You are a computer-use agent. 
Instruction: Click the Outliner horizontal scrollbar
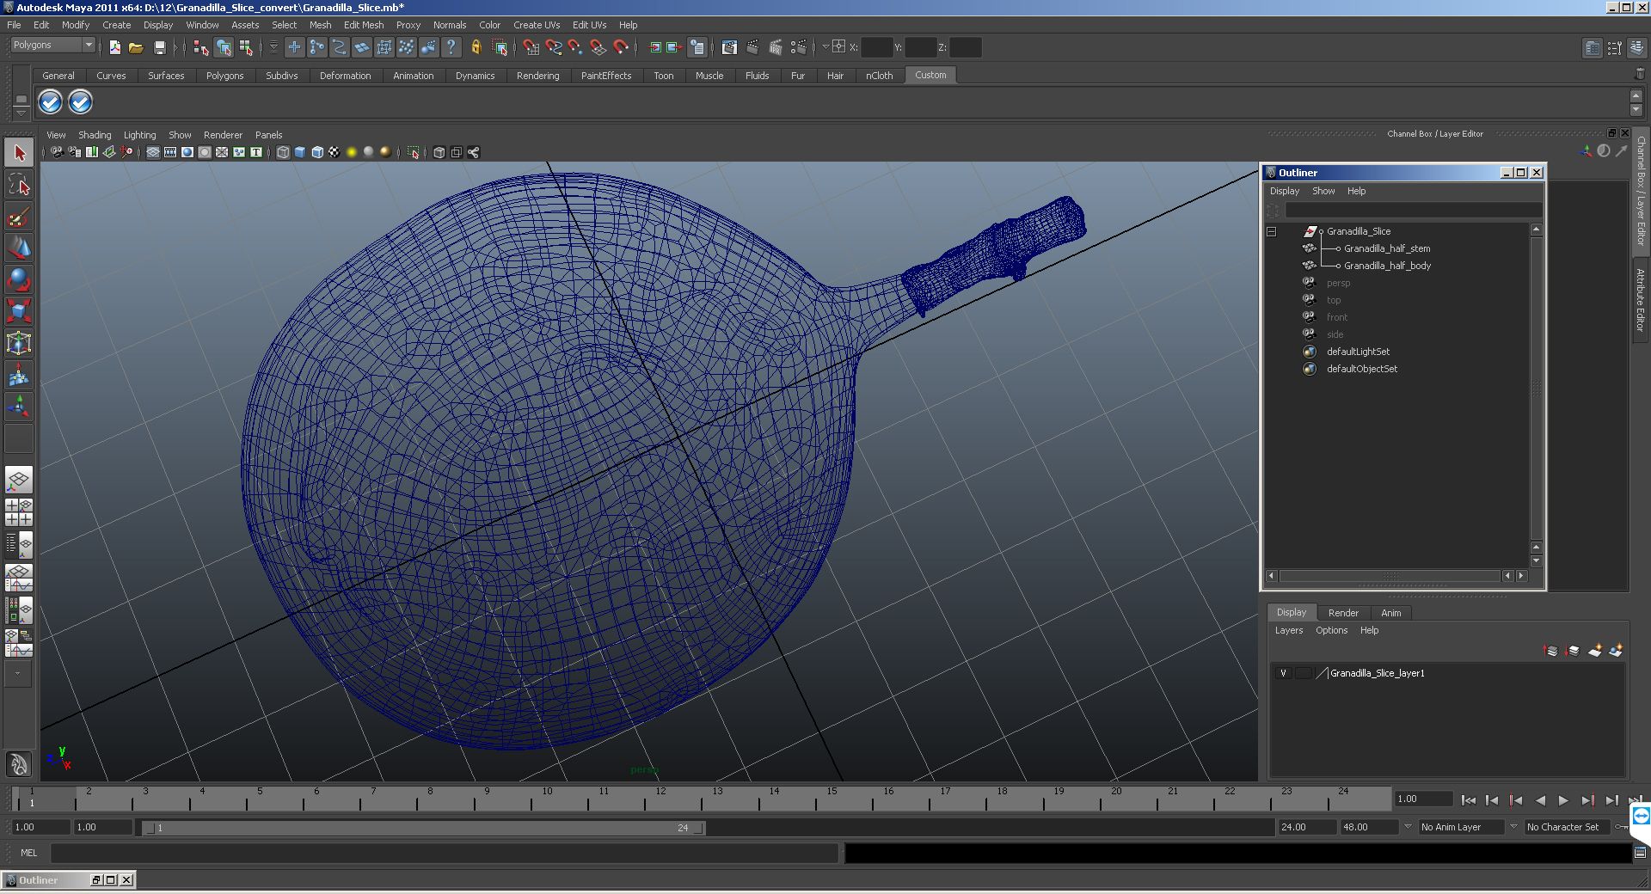pos(1390,576)
